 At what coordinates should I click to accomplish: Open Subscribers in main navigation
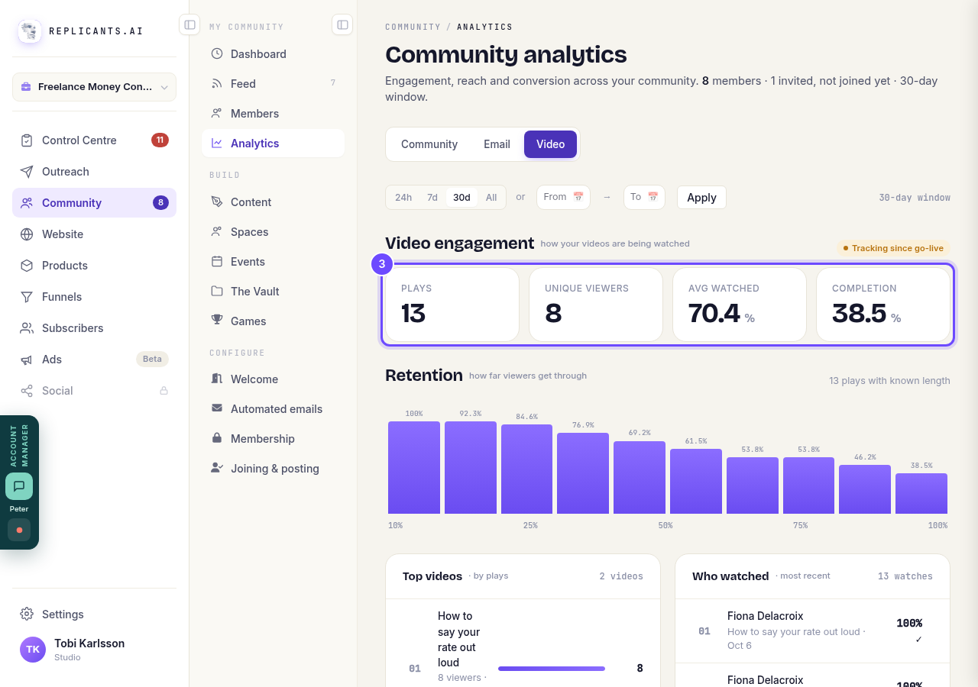(x=94, y=328)
